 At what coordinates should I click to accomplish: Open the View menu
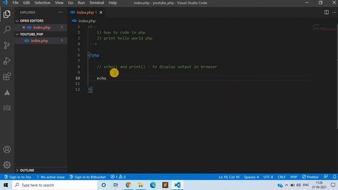point(59,3)
